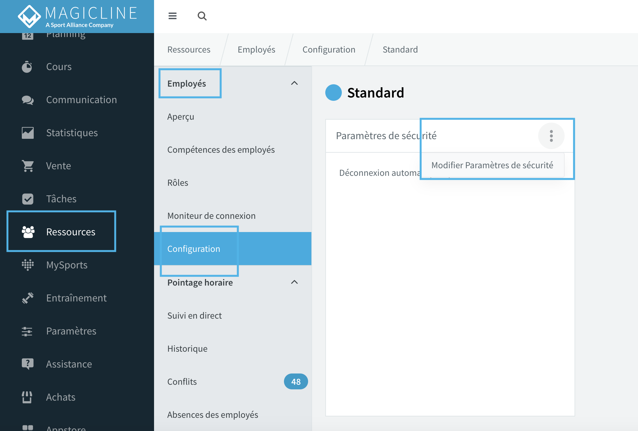Click the blue Standard color circle
This screenshot has width=638, height=431.
(334, 93)
